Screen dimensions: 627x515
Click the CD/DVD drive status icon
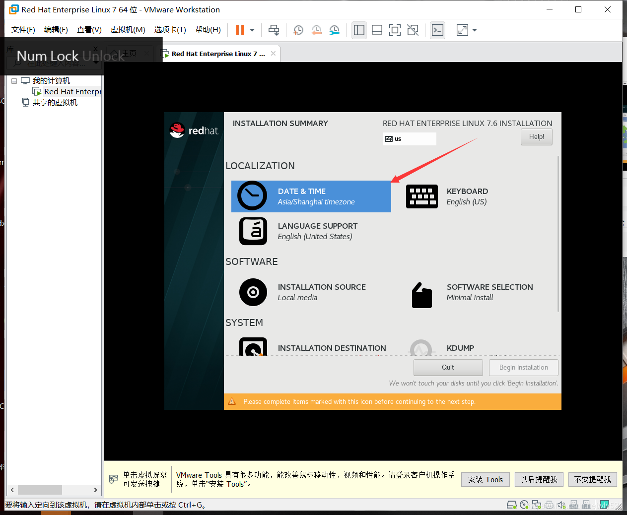click(x=524, y=505)
